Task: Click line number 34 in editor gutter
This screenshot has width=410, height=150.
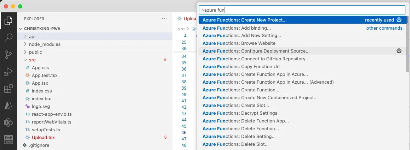Action: point(184,56)
